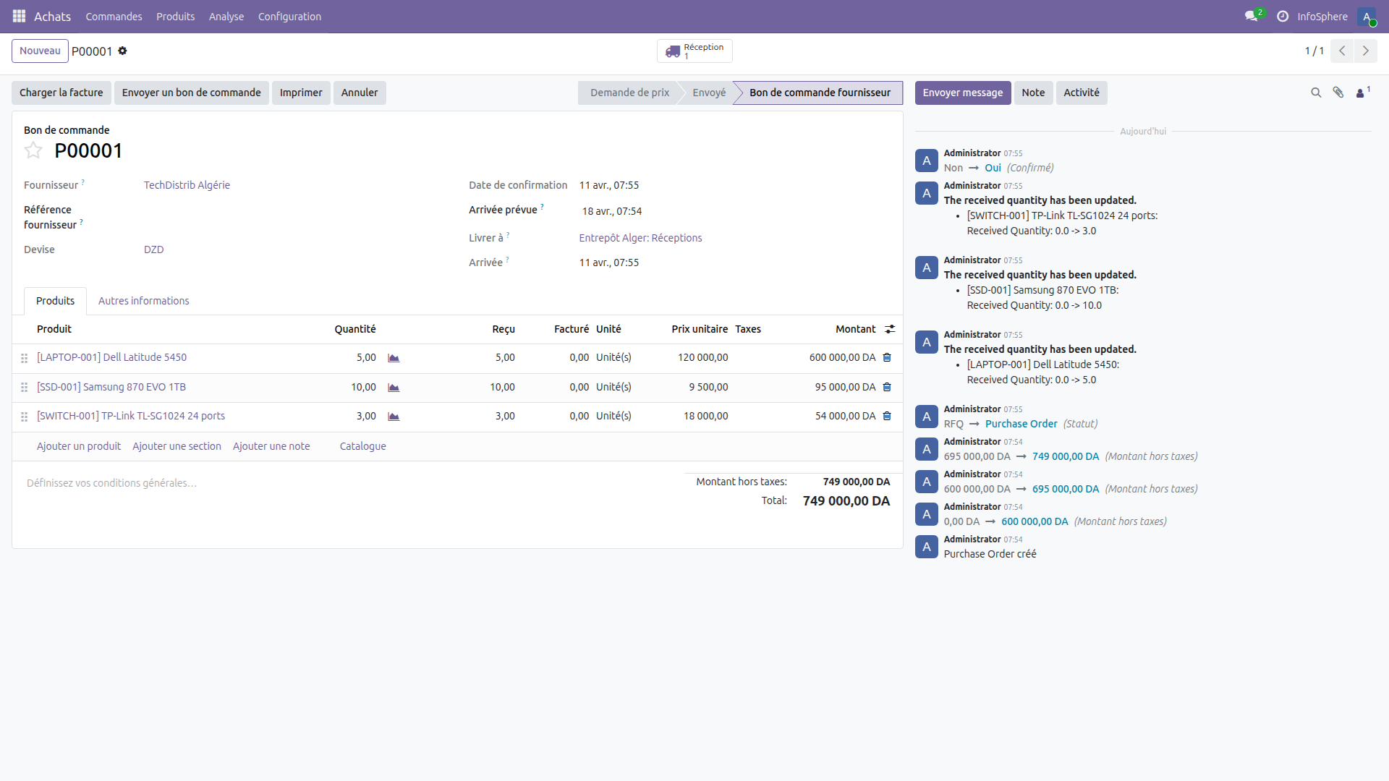Screen dimensions: 1389x781
Task: Switch to the Autres informations tab
Action: 143,301
